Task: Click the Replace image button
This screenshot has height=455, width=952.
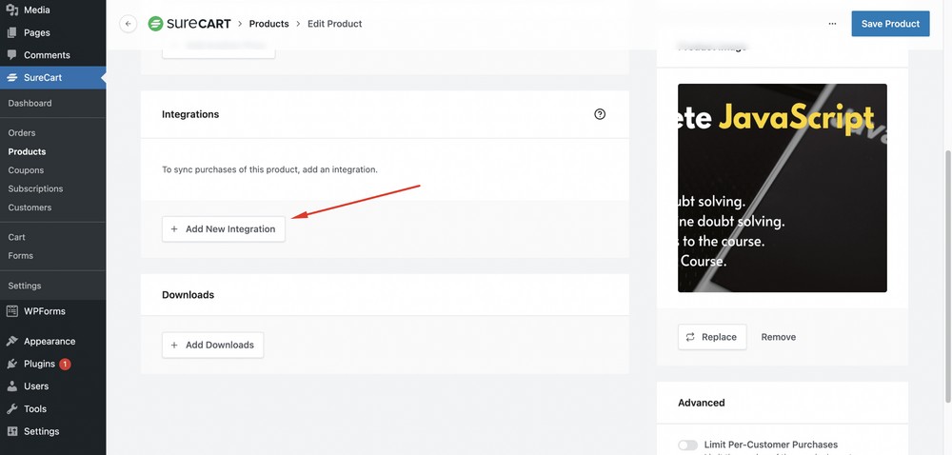Action: coord(712,337)
